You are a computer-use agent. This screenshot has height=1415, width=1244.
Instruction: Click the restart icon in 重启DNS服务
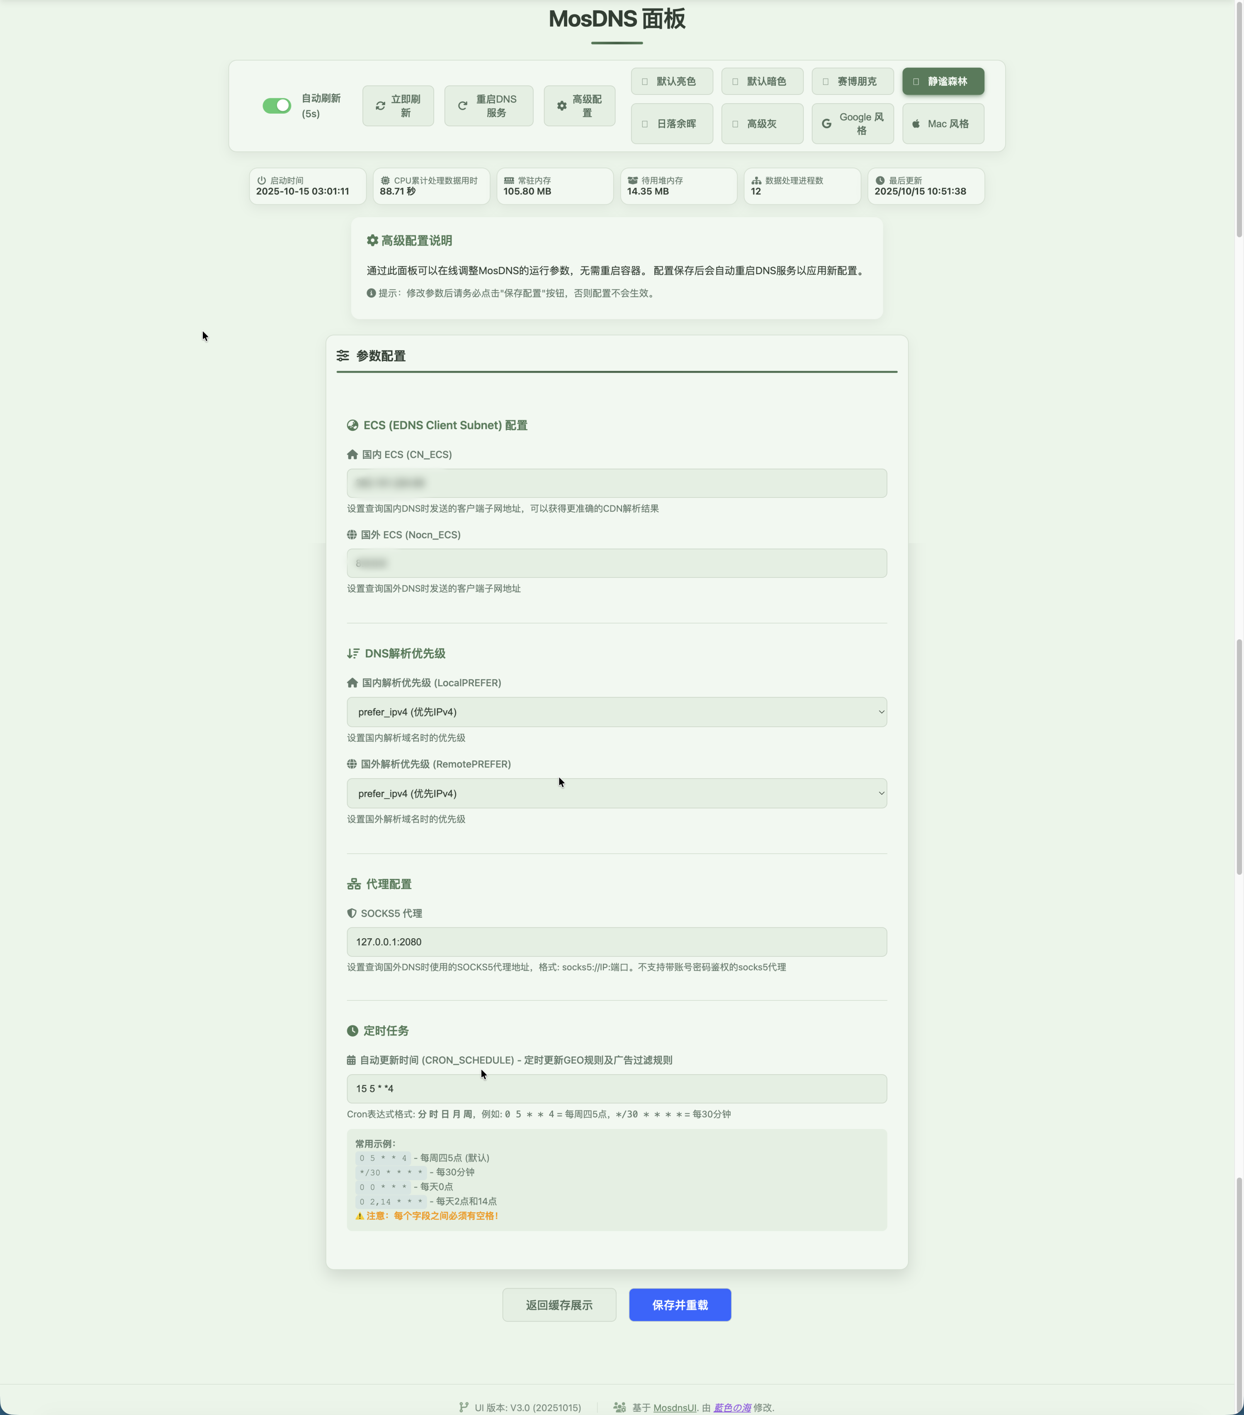462,106
